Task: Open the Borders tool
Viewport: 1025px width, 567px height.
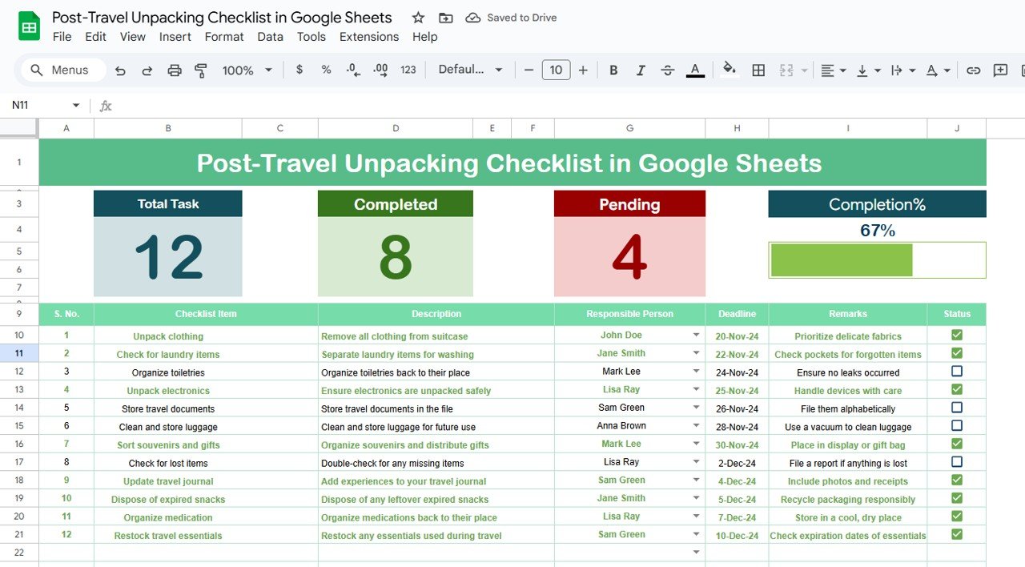Action: click(x=758, y=70)
